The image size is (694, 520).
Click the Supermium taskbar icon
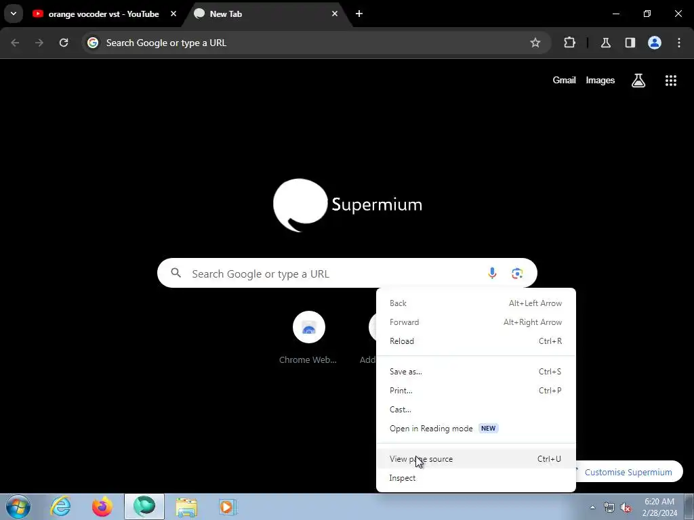click(144, 506)
